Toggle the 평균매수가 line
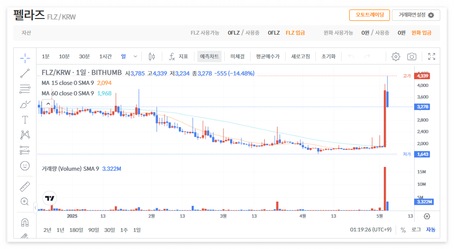 [x=268, y=56]
